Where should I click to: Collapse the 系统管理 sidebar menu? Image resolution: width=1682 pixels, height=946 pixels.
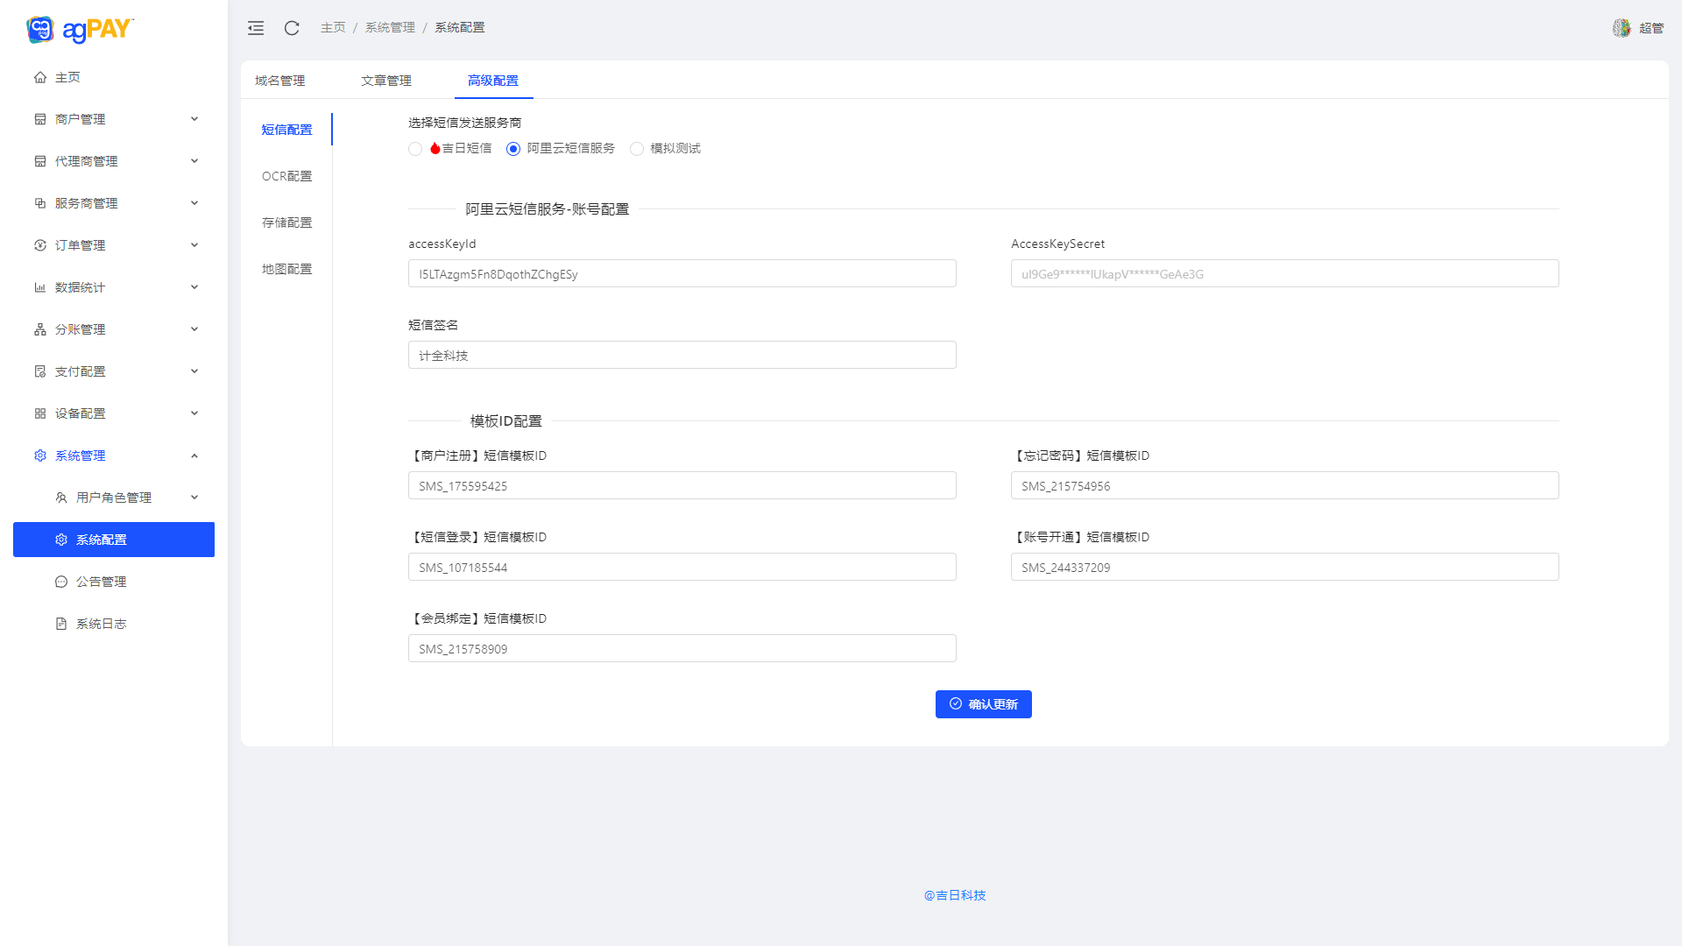[114, 455]
